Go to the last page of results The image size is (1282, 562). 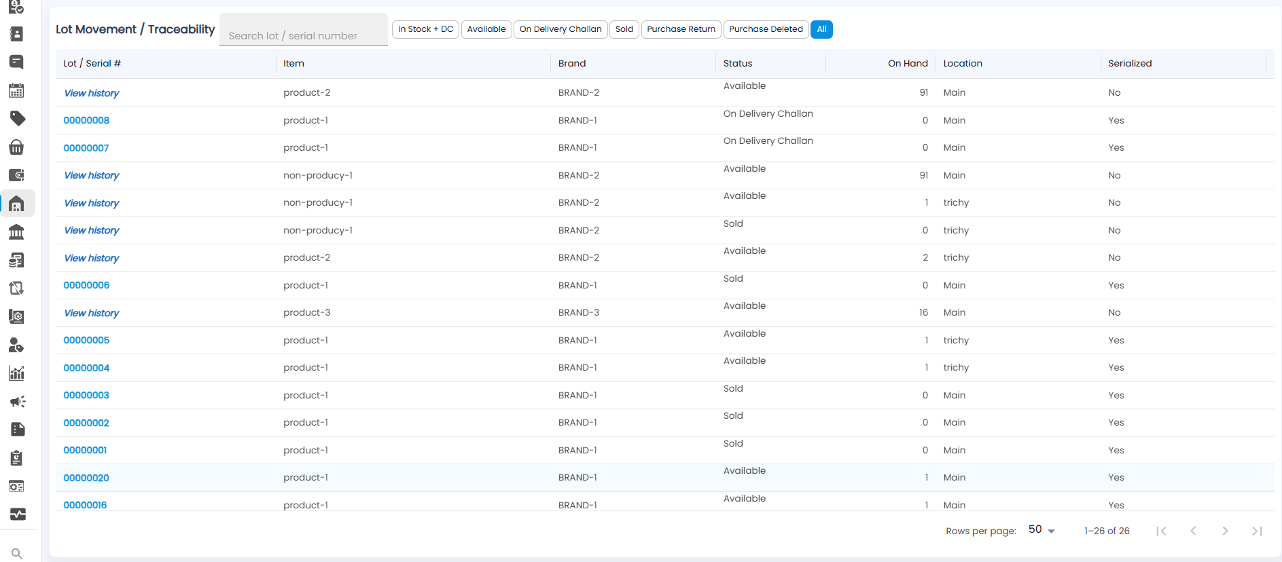[x=1257, y=531]
